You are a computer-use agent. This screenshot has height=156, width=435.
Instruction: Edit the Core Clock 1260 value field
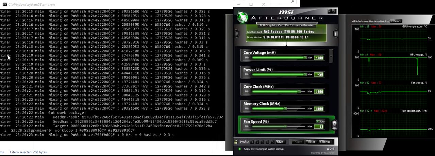319,91
